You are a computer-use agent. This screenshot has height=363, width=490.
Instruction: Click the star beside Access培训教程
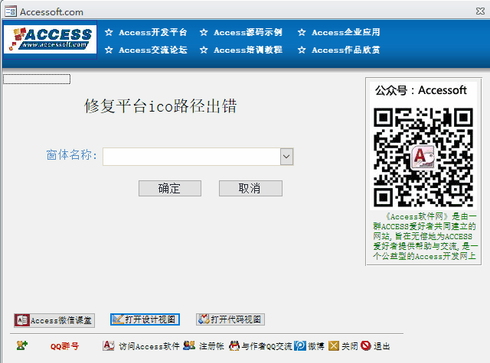point(204,50)
